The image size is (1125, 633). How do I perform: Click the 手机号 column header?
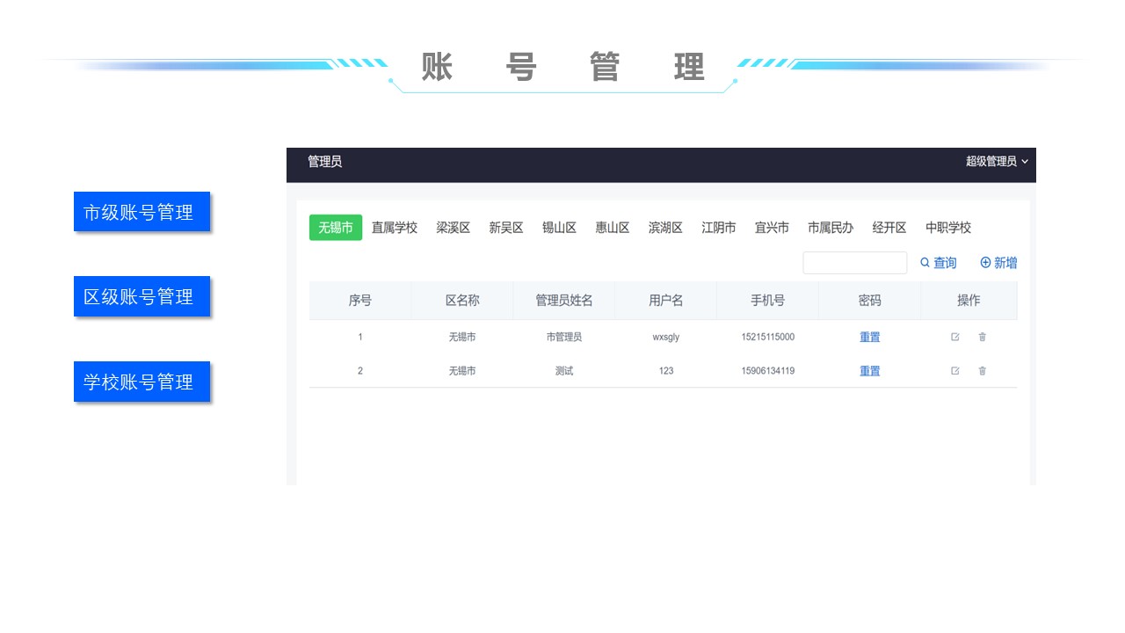(767, 301)
